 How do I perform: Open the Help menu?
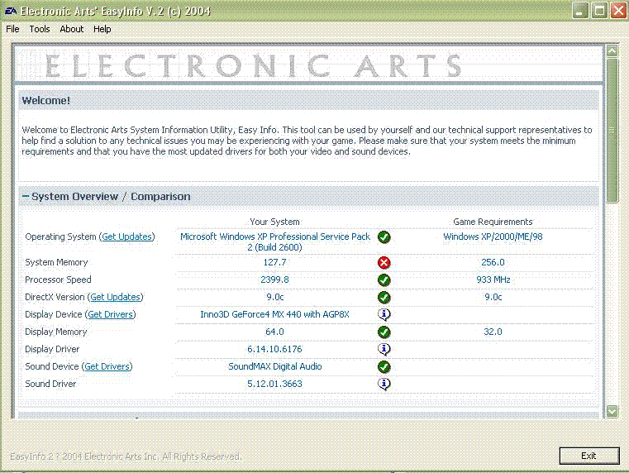click(x=102, y=29)
